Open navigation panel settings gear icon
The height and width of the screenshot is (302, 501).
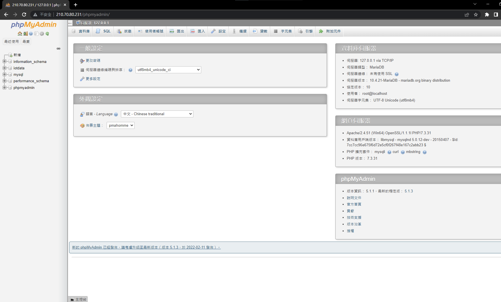click(x=42, y=34)
